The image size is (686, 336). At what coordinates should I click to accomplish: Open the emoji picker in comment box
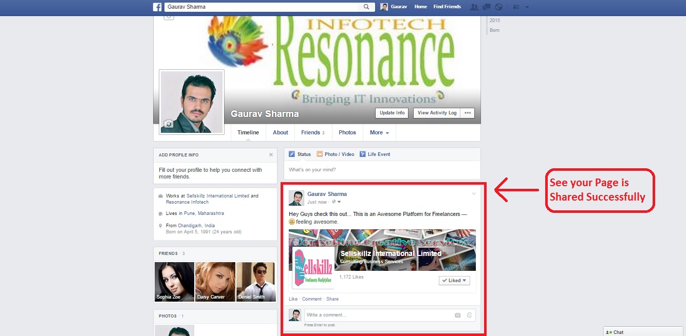click(469, 315)
